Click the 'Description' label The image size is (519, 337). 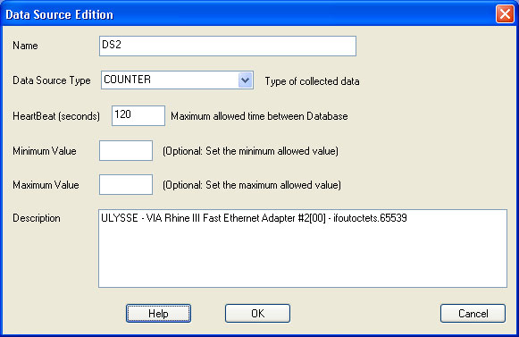37,218
